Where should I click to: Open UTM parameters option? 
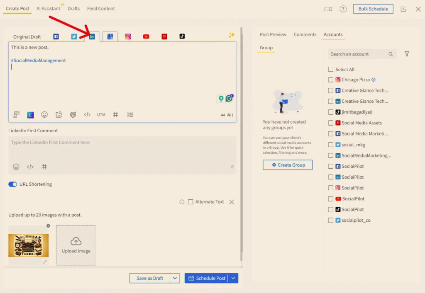(101, 115)
